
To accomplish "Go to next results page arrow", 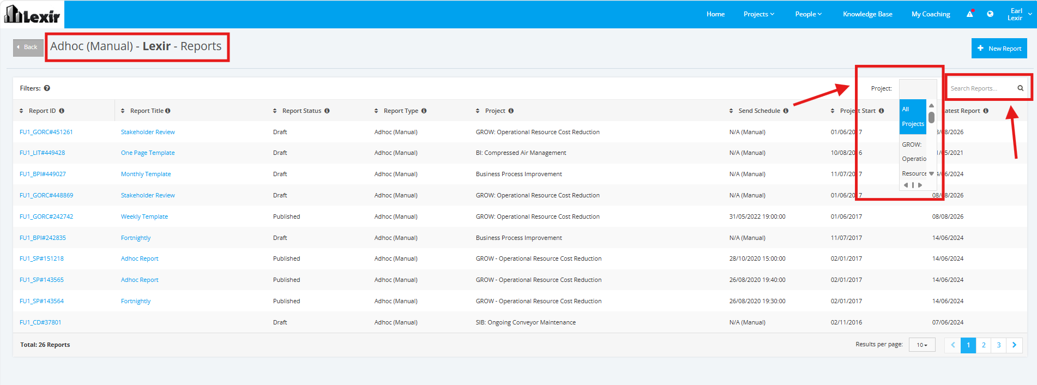I will click(1015, 345).
